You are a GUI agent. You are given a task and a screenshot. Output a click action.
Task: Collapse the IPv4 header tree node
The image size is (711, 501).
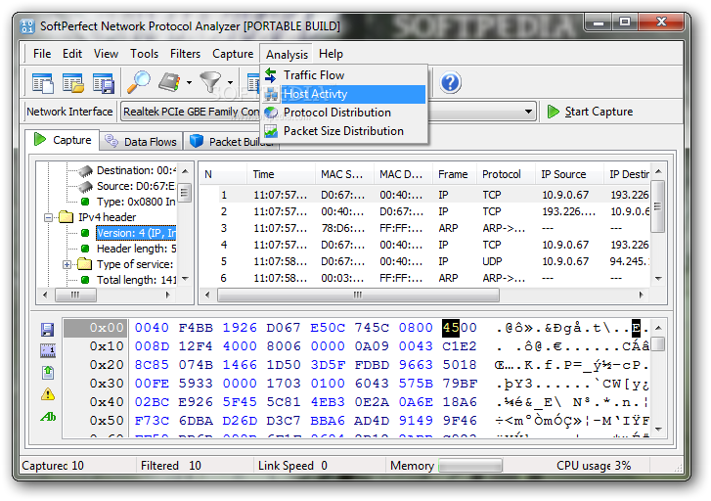point(49,217)
